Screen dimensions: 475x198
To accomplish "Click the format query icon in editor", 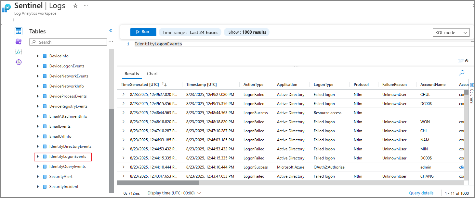I will coord(460,61).
